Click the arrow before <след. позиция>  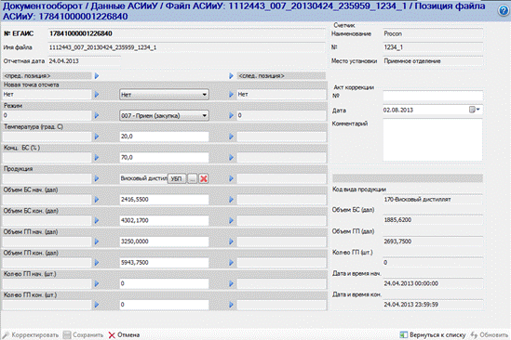click(231, 76)
